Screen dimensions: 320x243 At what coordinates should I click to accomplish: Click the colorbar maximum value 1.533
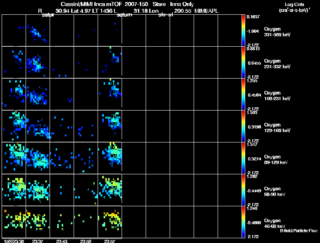(x=252, y=113)
